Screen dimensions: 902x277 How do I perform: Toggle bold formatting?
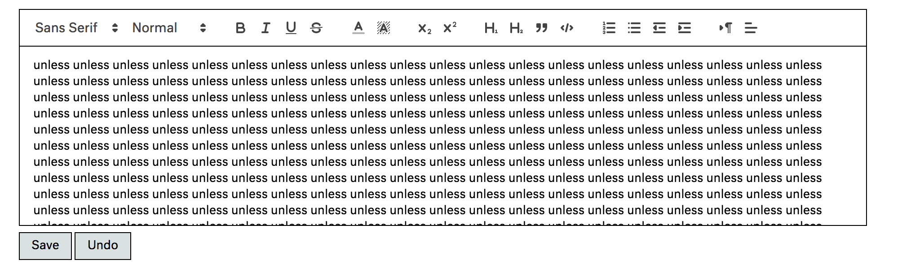240,28
